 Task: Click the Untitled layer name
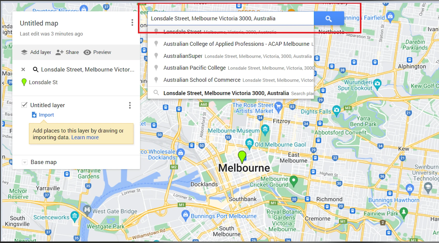48,105
